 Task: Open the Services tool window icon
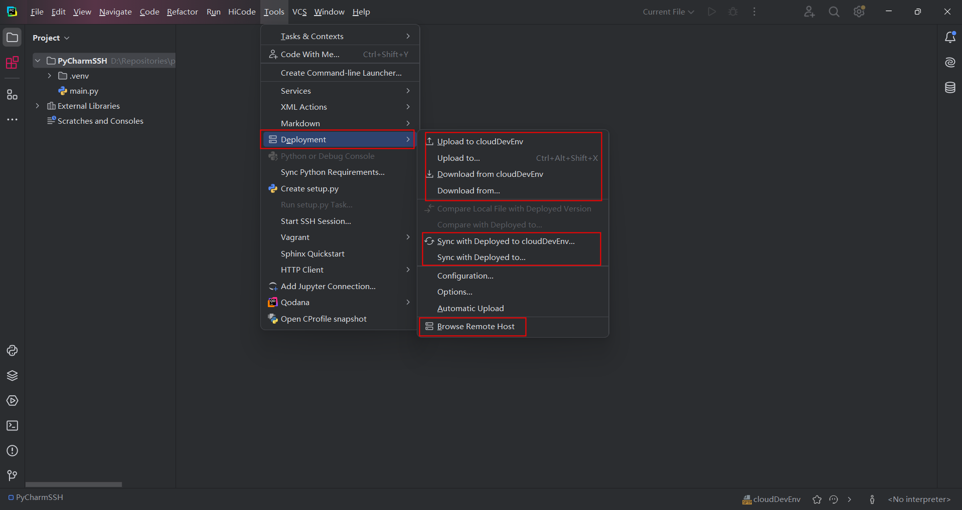pos(13,400)
